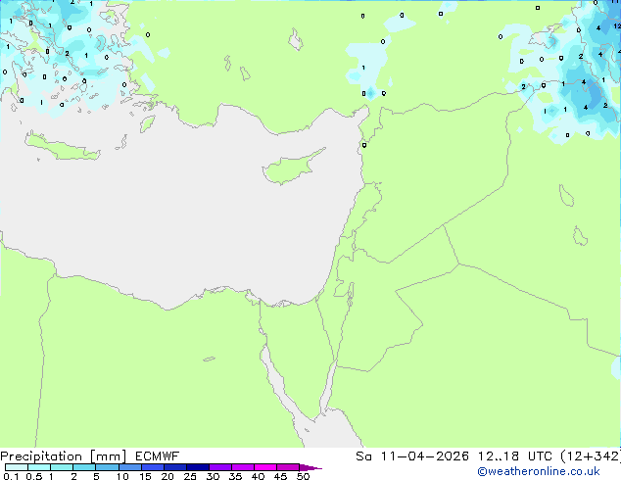Click the "12..18 UTC" time range

click(x=514, y=456)
